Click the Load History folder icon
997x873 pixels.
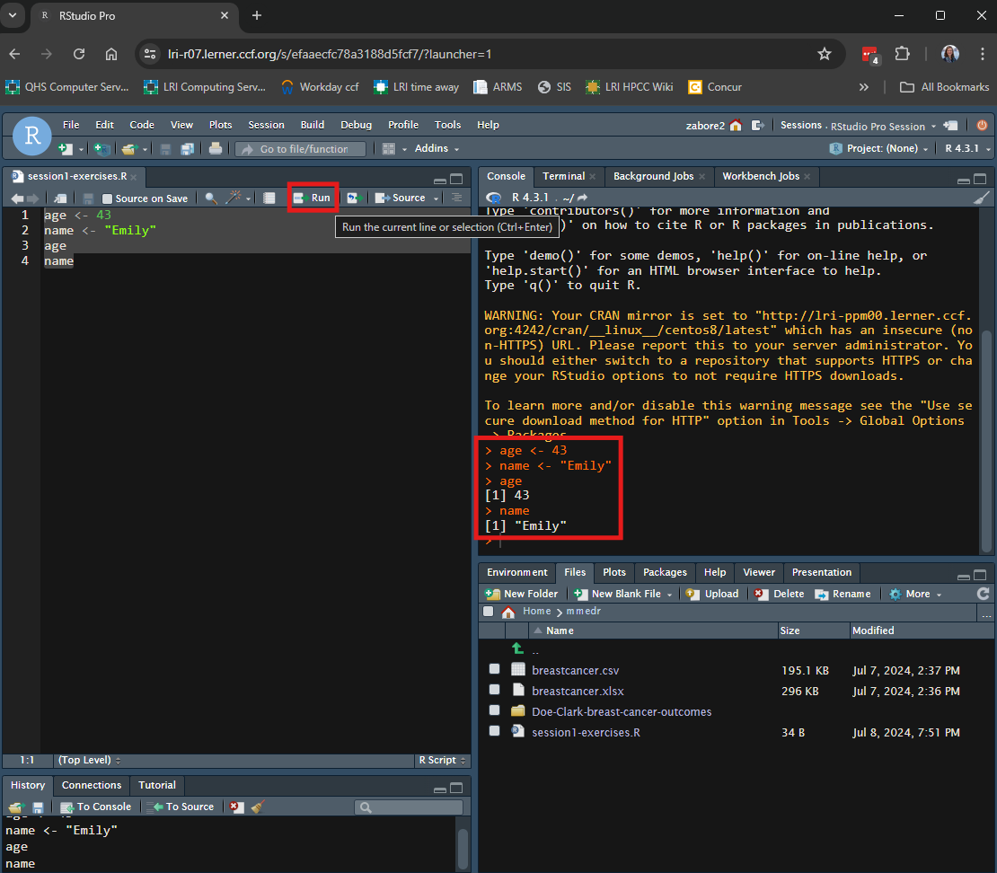[x=16, y=807]
